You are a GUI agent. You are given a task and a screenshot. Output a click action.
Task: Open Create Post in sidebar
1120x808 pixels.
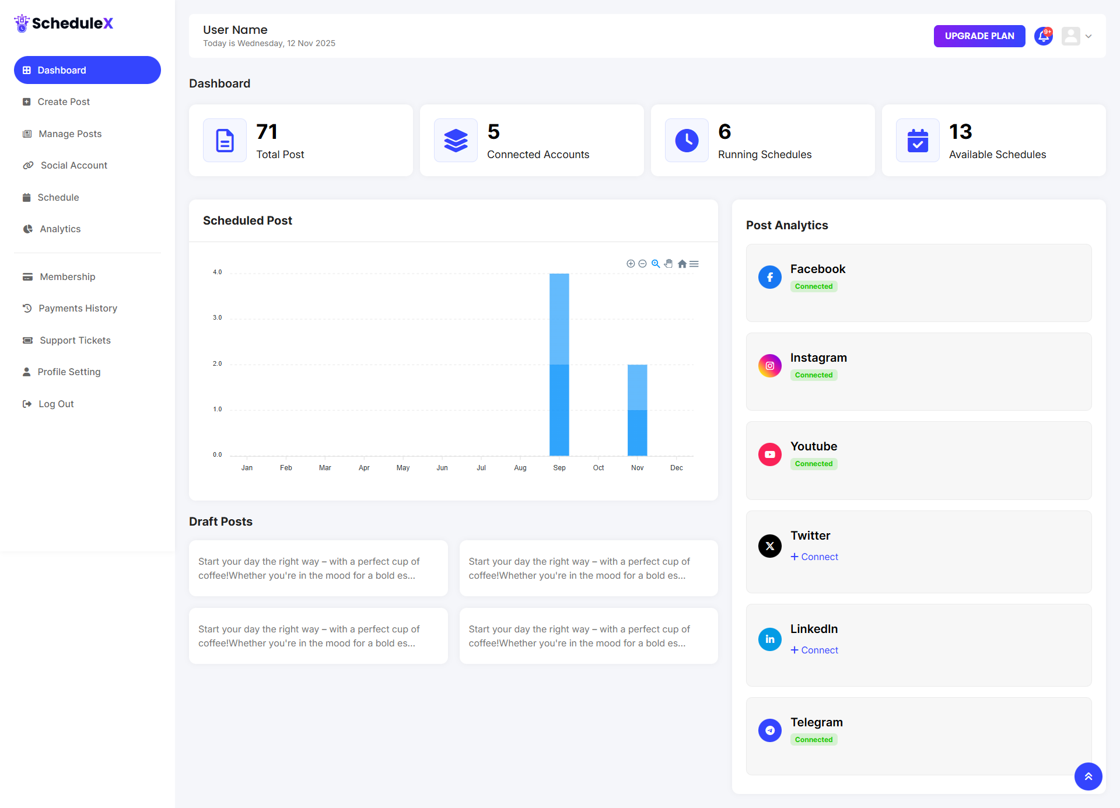64,102
